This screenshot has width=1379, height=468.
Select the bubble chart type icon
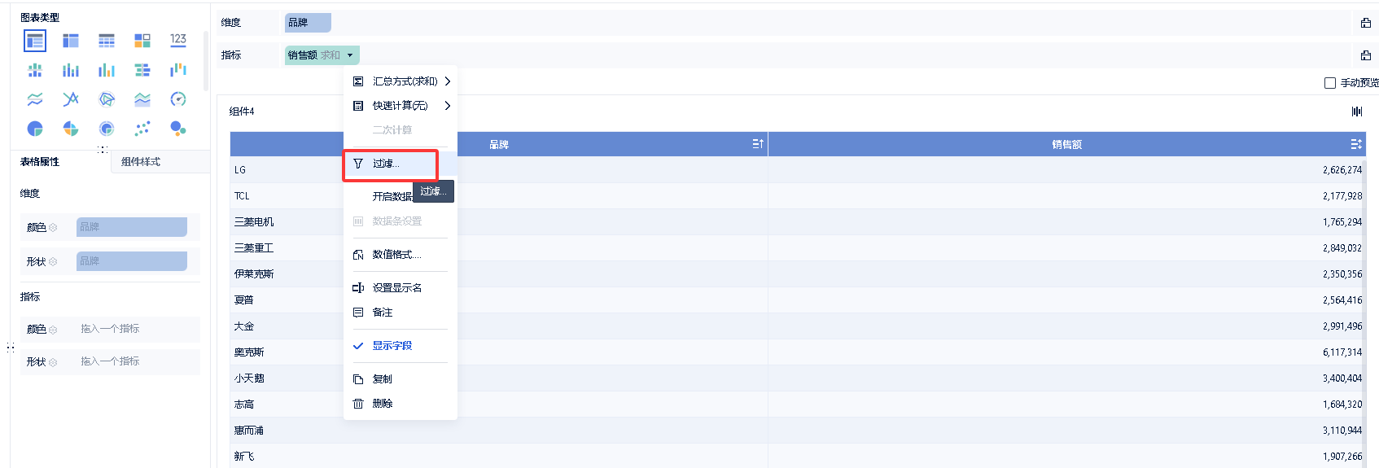pyautogui.click(x=178, y=129)
